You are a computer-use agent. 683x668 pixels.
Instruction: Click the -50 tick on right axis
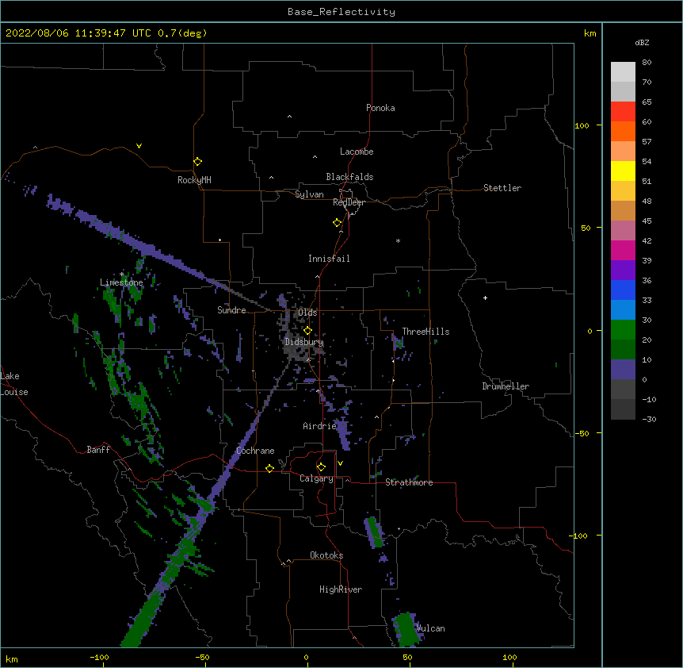click(x=582, y=433)
